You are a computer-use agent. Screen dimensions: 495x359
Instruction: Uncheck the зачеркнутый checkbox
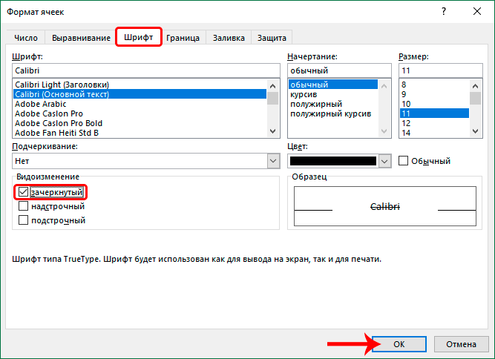click(x=23, y=192)
